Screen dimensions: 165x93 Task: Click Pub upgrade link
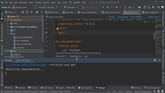click(x=123, y=17)
